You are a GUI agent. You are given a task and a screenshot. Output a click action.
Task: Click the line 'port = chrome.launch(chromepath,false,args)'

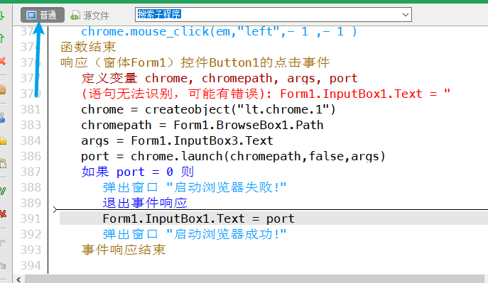click(x=233, y=156)
